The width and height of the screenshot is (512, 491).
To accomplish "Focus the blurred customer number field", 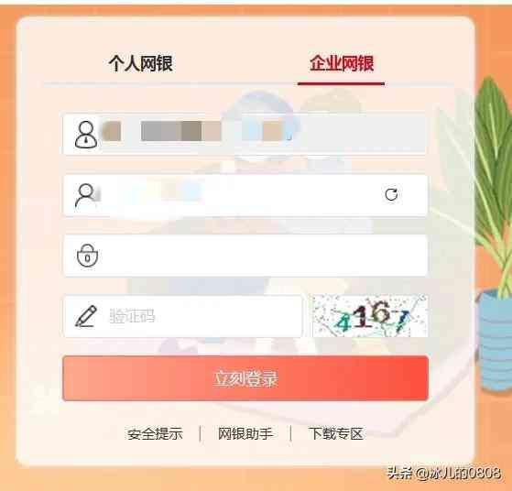I will click(x=245, y=134).
